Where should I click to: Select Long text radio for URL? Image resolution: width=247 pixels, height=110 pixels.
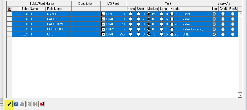click(x=161, y=34)
